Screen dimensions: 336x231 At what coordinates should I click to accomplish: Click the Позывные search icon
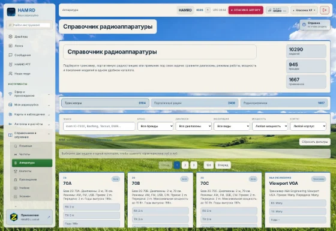[16, 146]
